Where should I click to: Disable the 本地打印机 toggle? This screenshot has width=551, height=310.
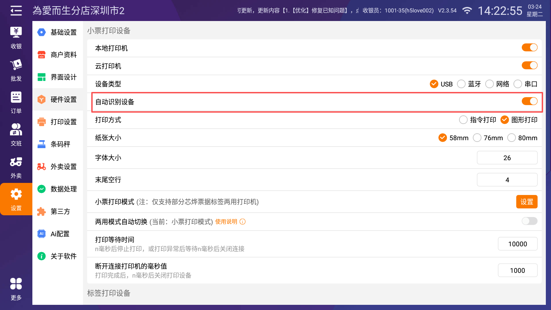coord(529,48)
